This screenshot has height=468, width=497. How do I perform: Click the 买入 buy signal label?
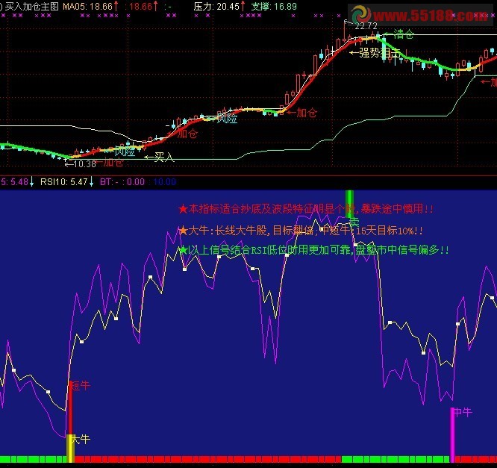click(164, 157)
